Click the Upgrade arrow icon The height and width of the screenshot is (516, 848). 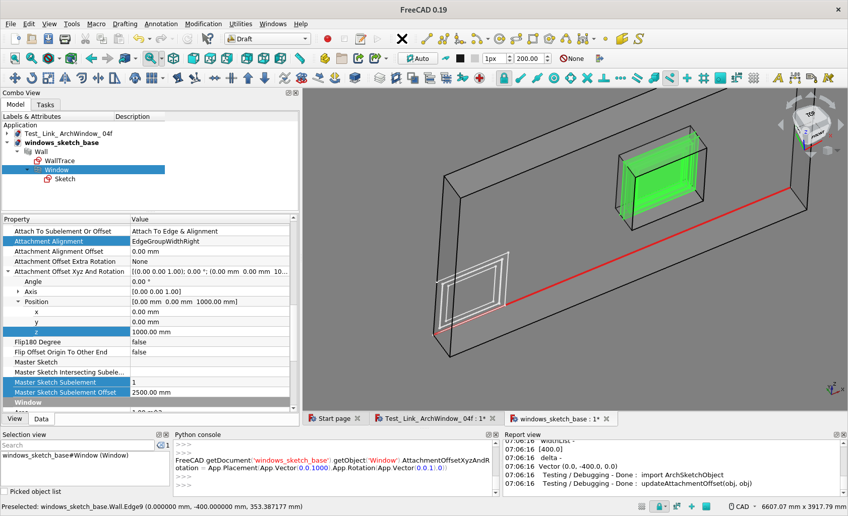click(x=248, y=78)
